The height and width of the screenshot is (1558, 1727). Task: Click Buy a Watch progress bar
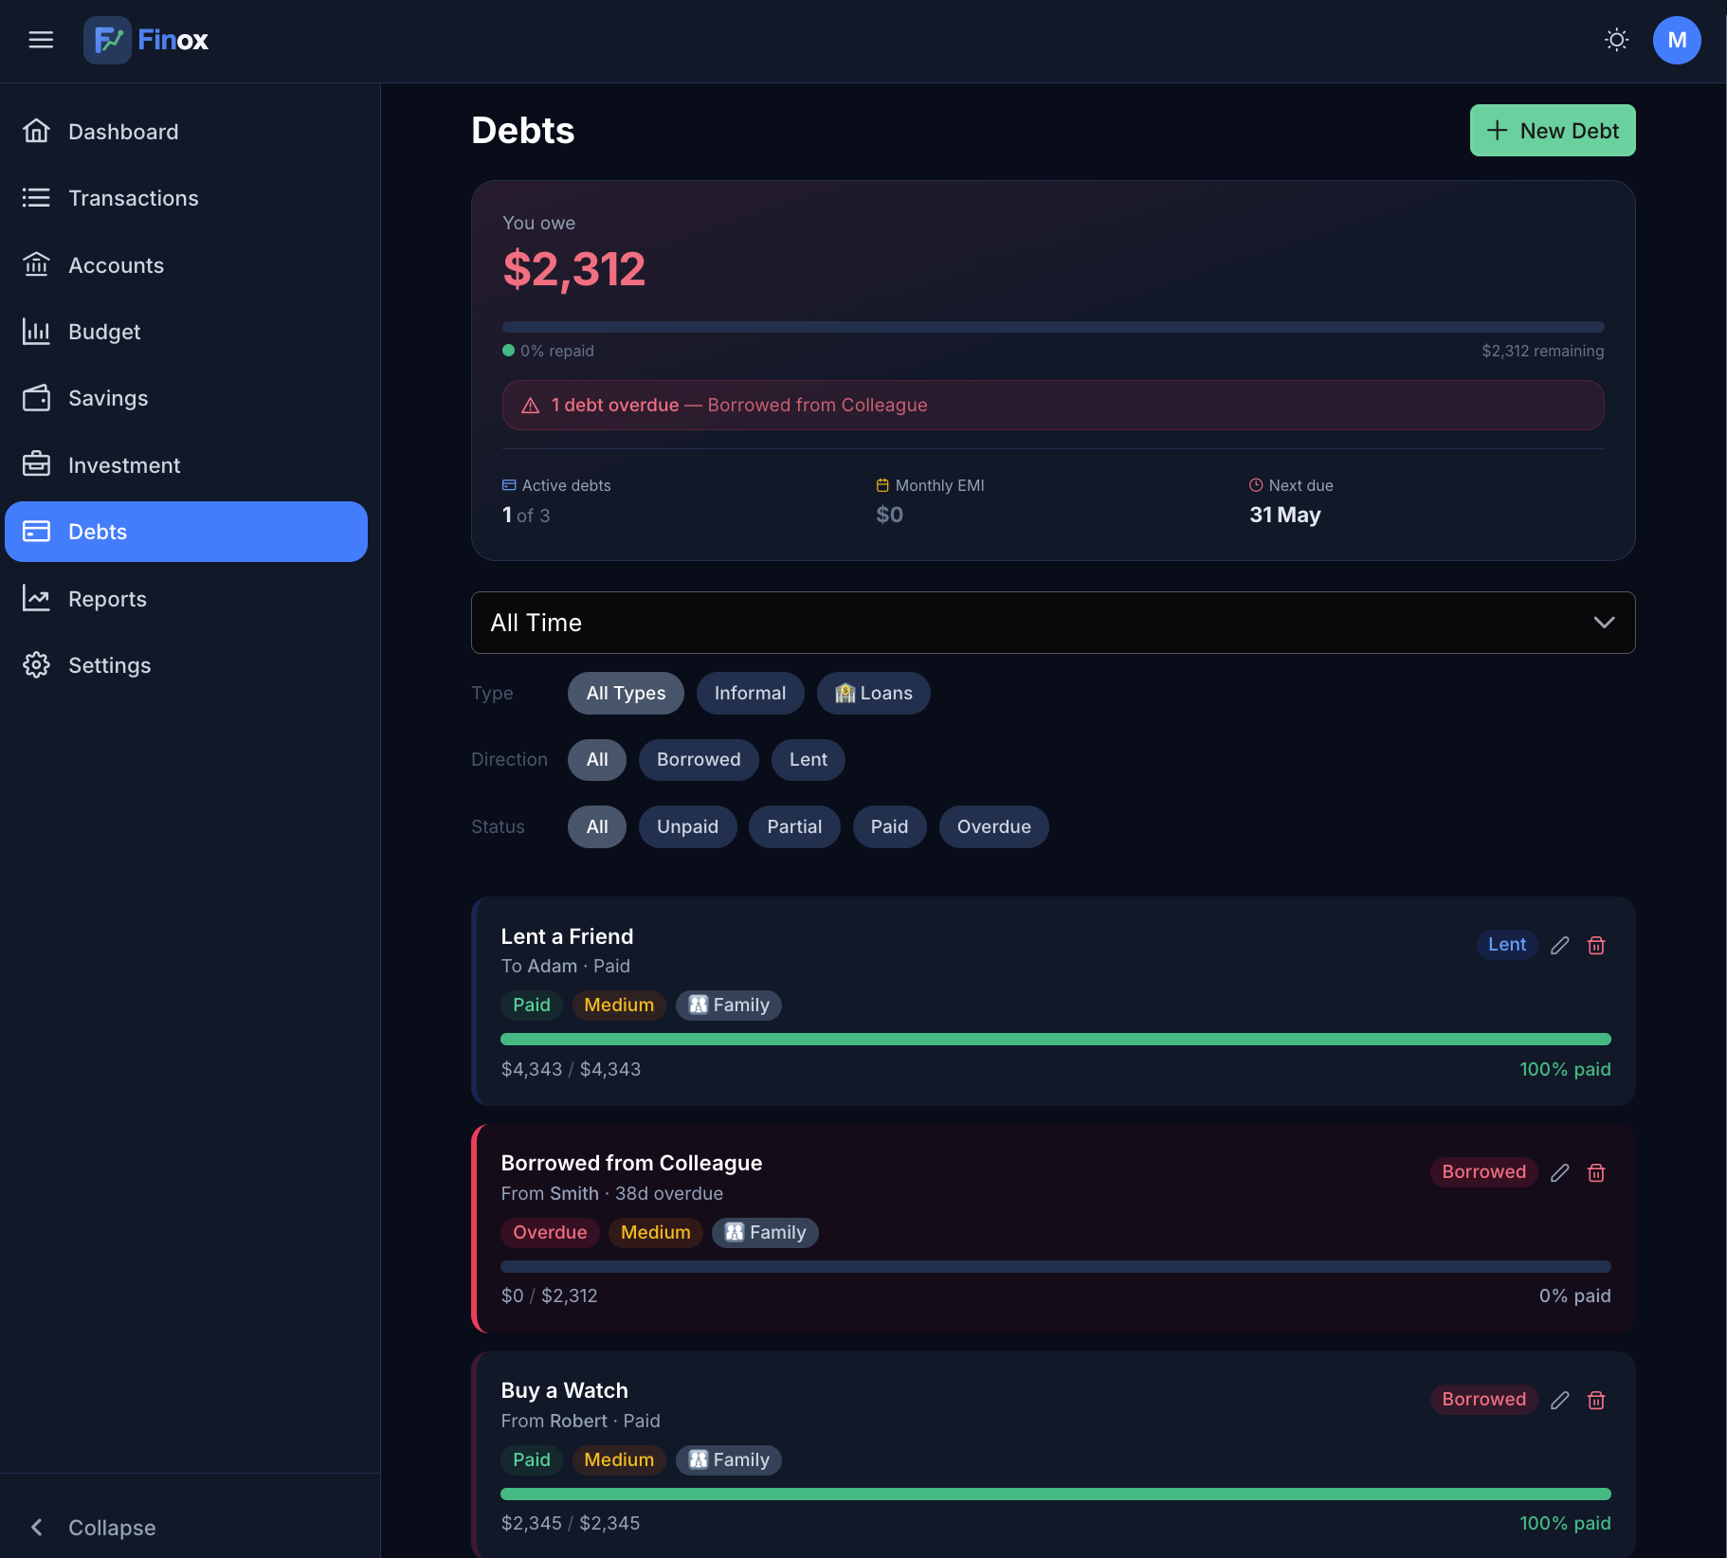(1056, 1495)
